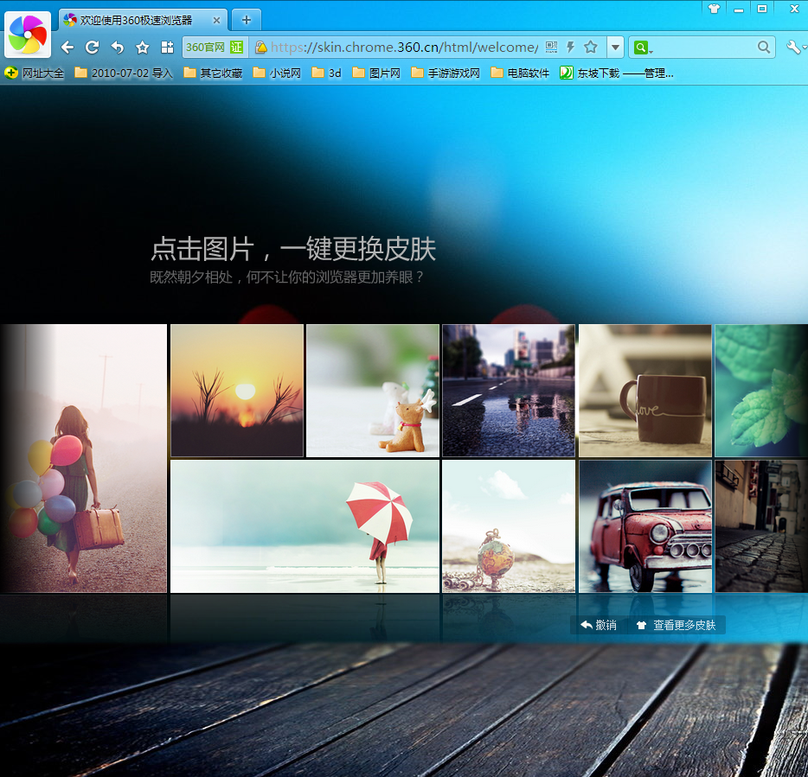
Task: Apply the globe pendant skin
Action: coord(509,526)
